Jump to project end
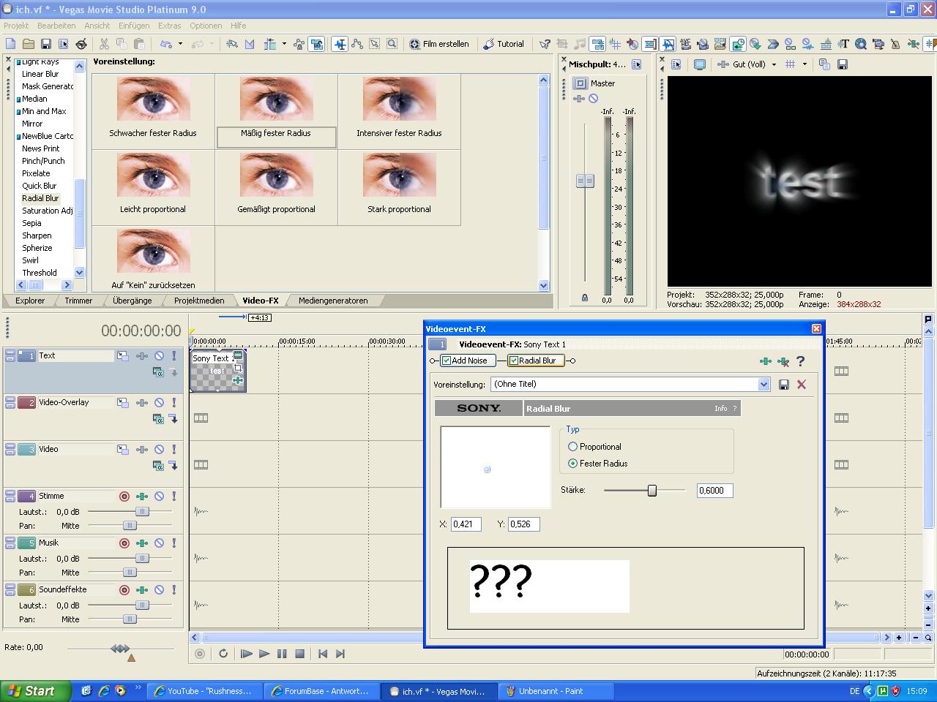 point(340,654)
